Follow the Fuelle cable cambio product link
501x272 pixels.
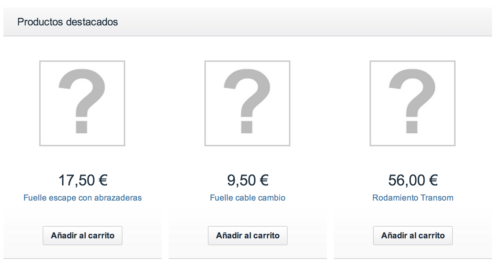(247, 198)
